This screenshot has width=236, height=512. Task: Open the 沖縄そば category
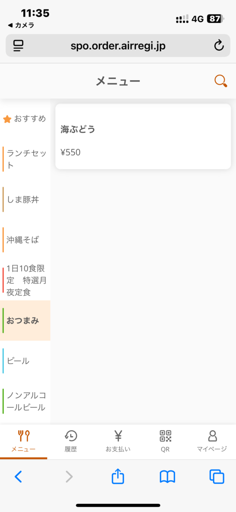coord(25,240)
